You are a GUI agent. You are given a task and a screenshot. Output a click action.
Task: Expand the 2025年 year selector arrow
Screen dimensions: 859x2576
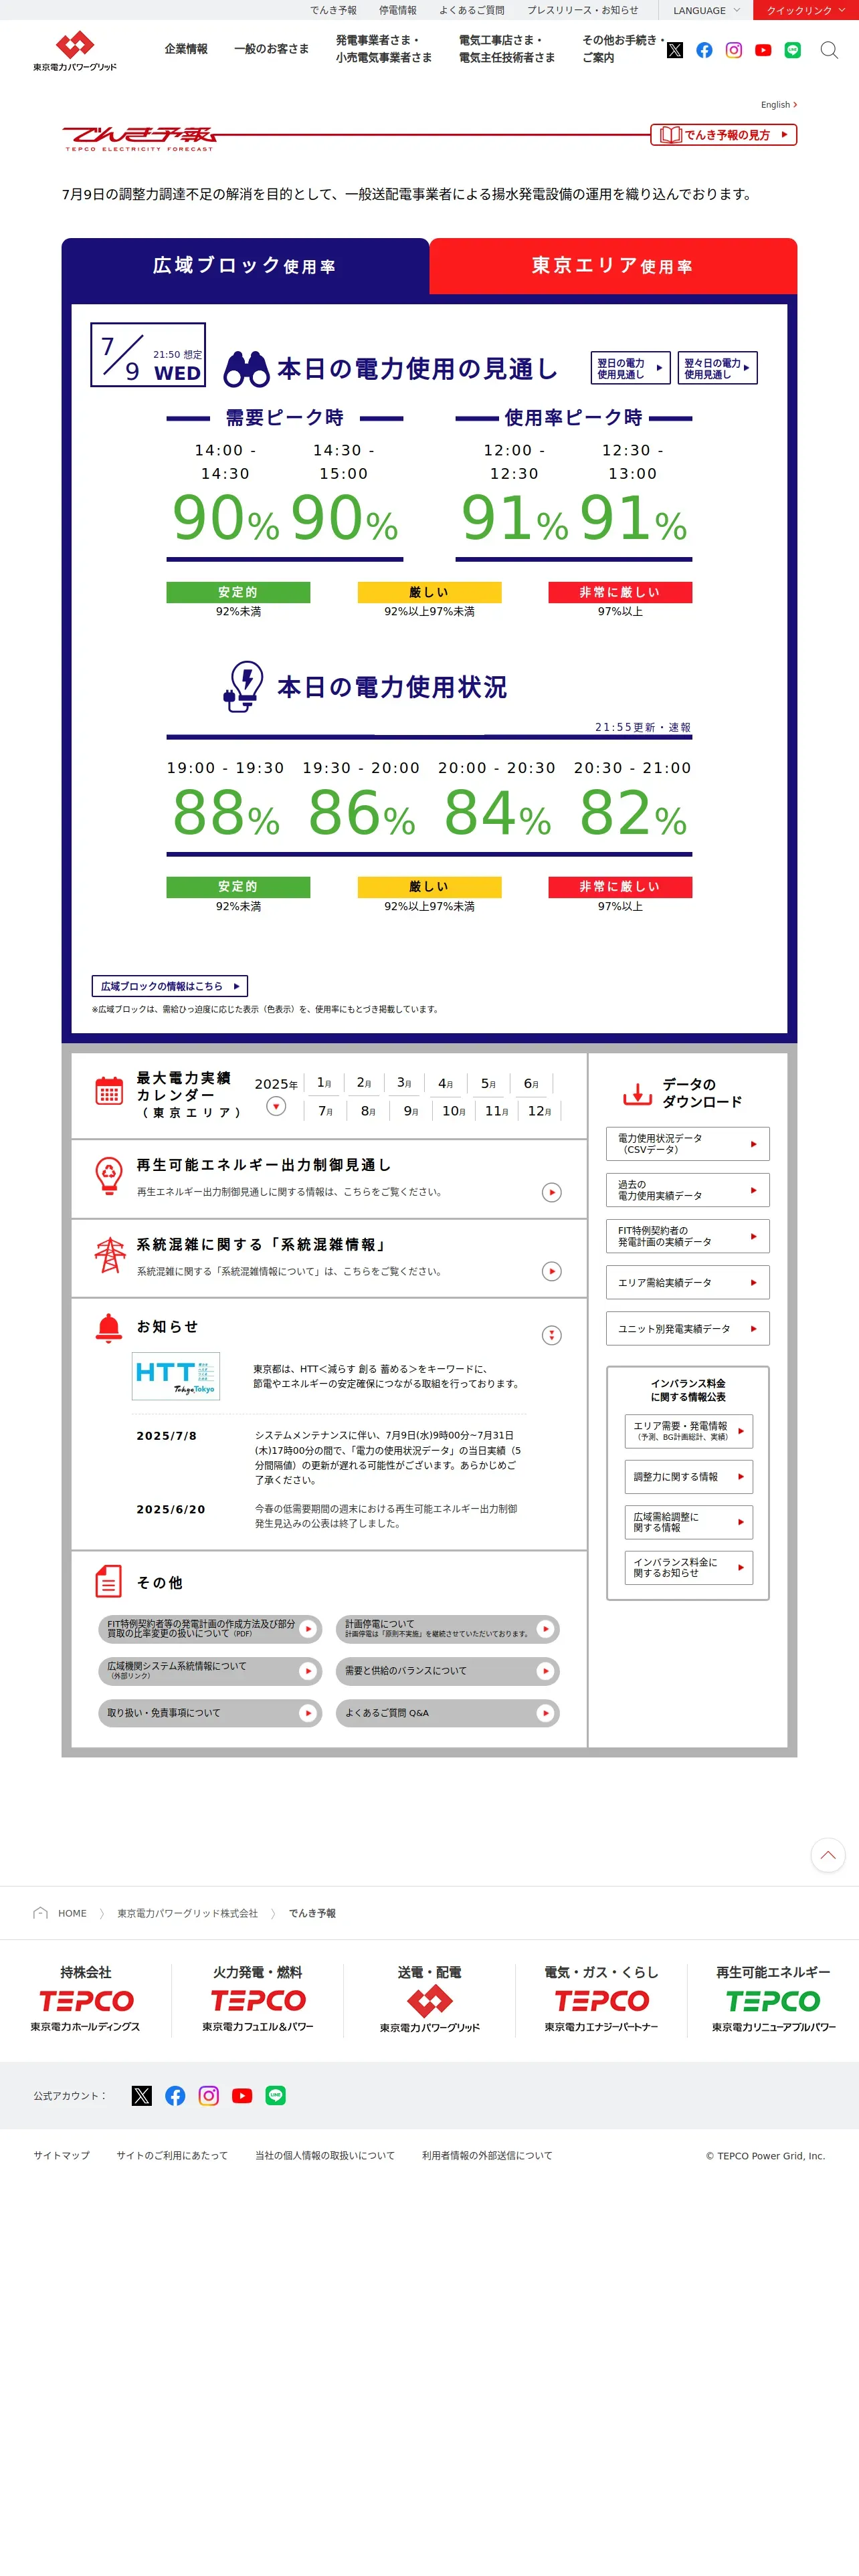(276, 1106)
